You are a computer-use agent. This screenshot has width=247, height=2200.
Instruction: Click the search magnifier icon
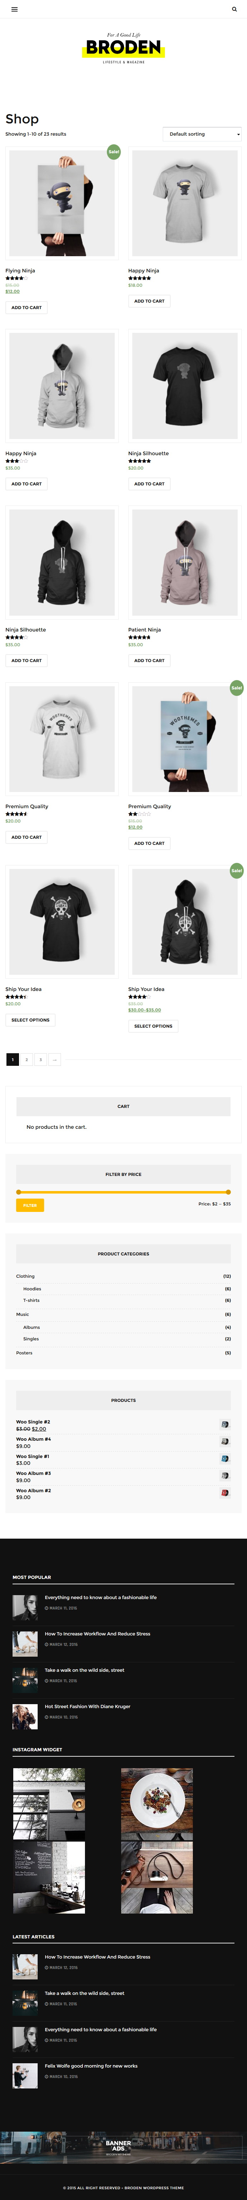point(234,9)
